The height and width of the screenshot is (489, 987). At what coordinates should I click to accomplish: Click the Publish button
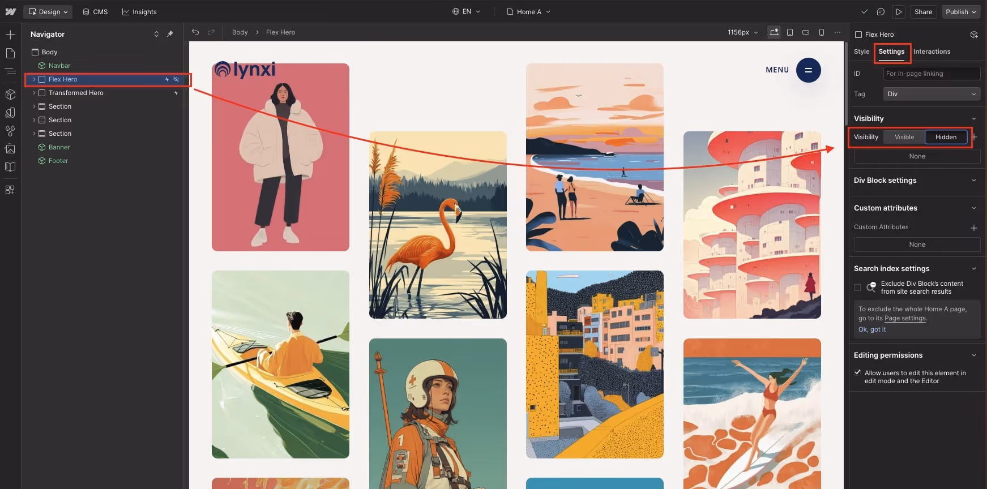pos(961,12)
